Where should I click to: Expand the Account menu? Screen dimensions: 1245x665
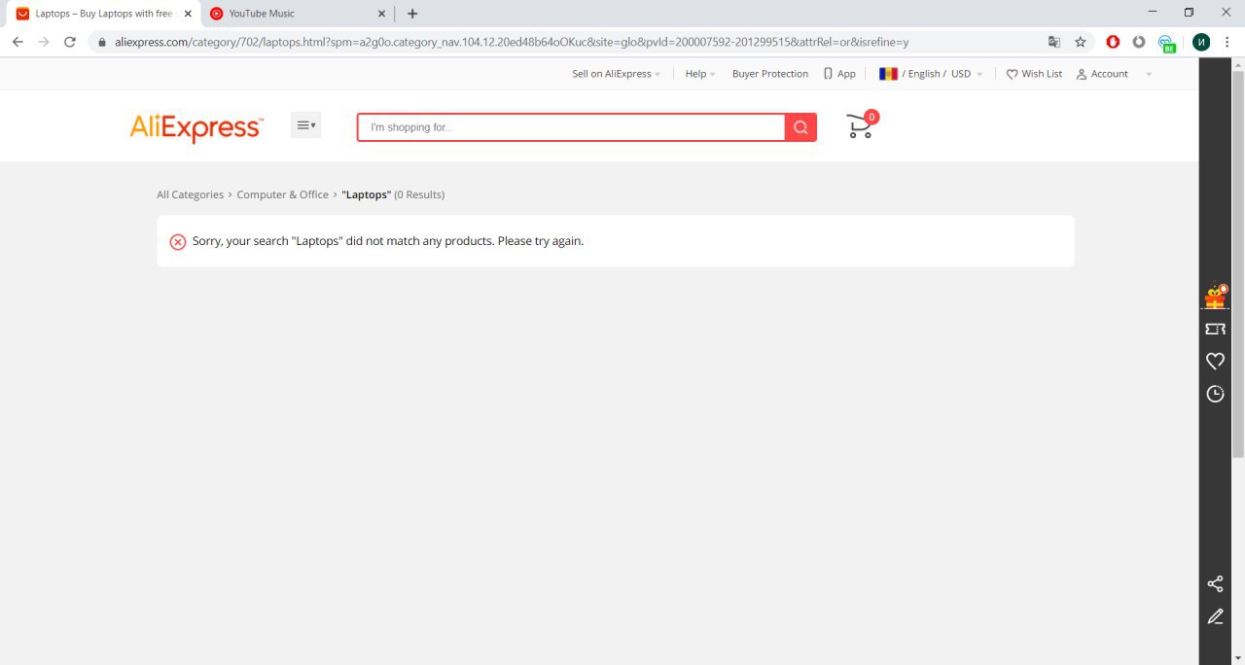1114,74
